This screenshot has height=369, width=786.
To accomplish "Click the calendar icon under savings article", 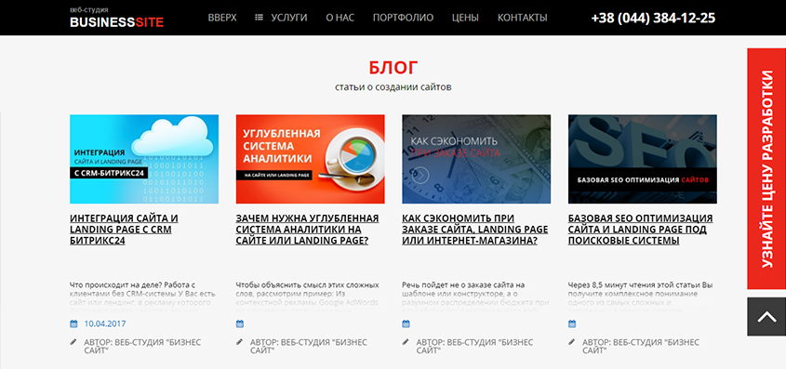I will click(x=406, y=324).
